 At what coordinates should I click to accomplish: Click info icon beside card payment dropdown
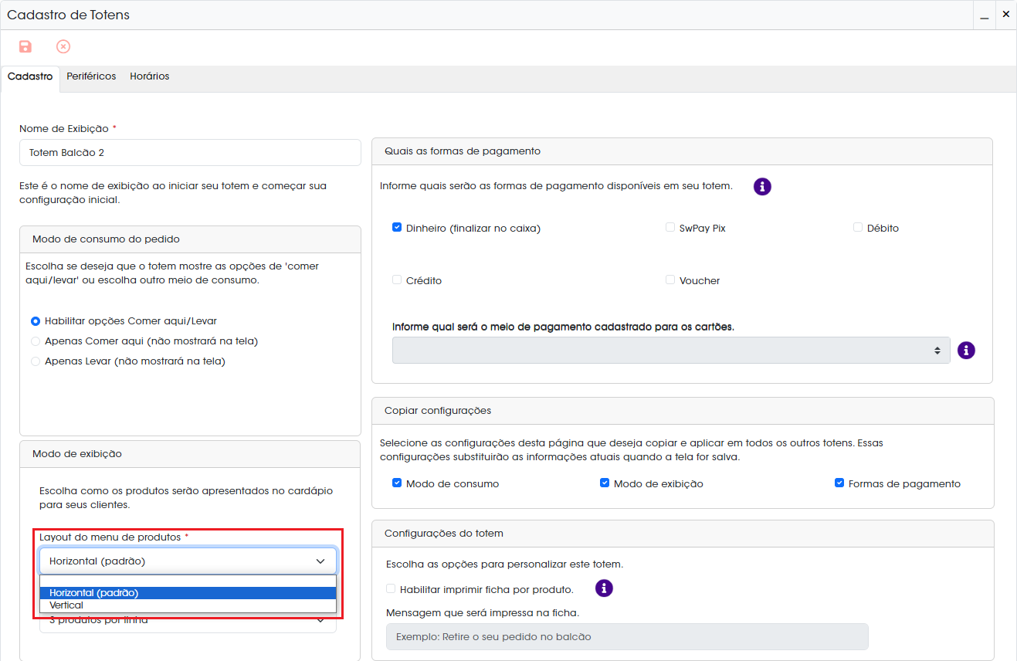tap(966, 350)
